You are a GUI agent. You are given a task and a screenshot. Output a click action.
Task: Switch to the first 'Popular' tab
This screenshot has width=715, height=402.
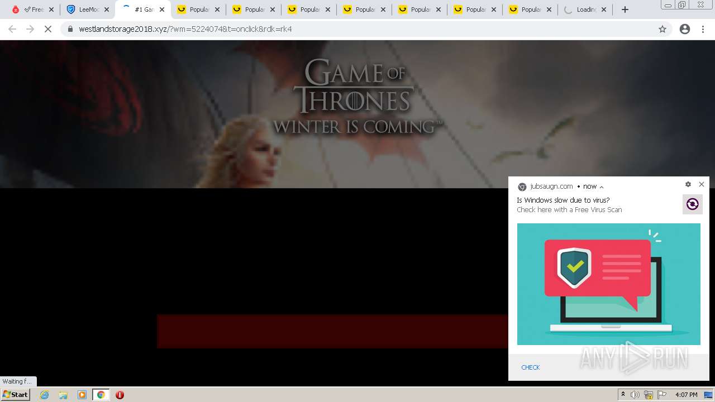coord(198,9)
